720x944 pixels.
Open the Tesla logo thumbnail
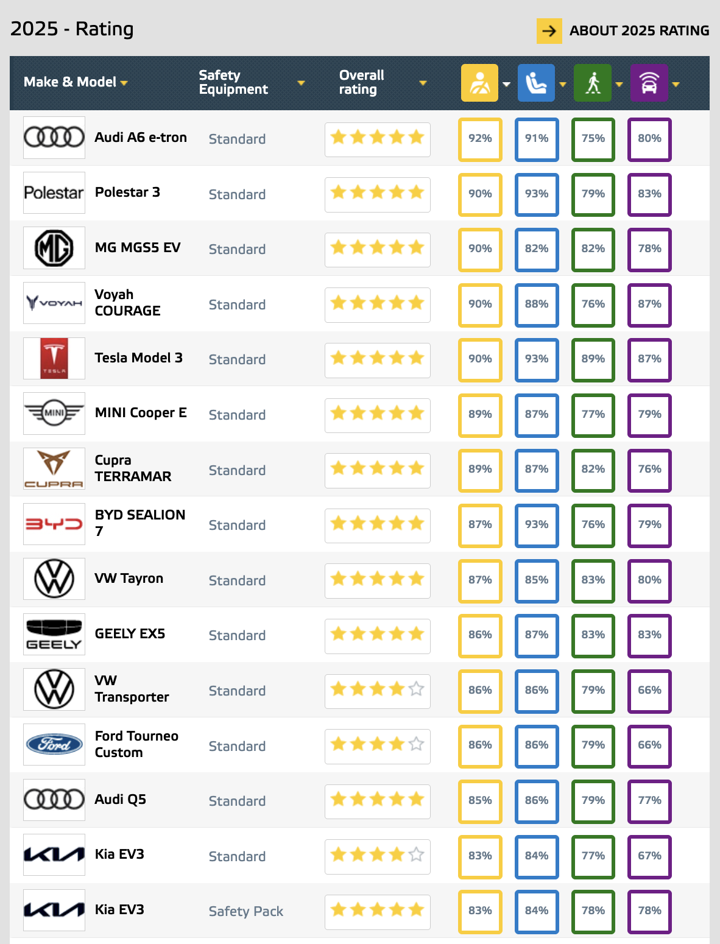point(54,359)
